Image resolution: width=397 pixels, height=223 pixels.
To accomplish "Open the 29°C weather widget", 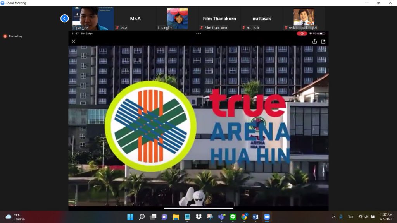I will [15, 217].
